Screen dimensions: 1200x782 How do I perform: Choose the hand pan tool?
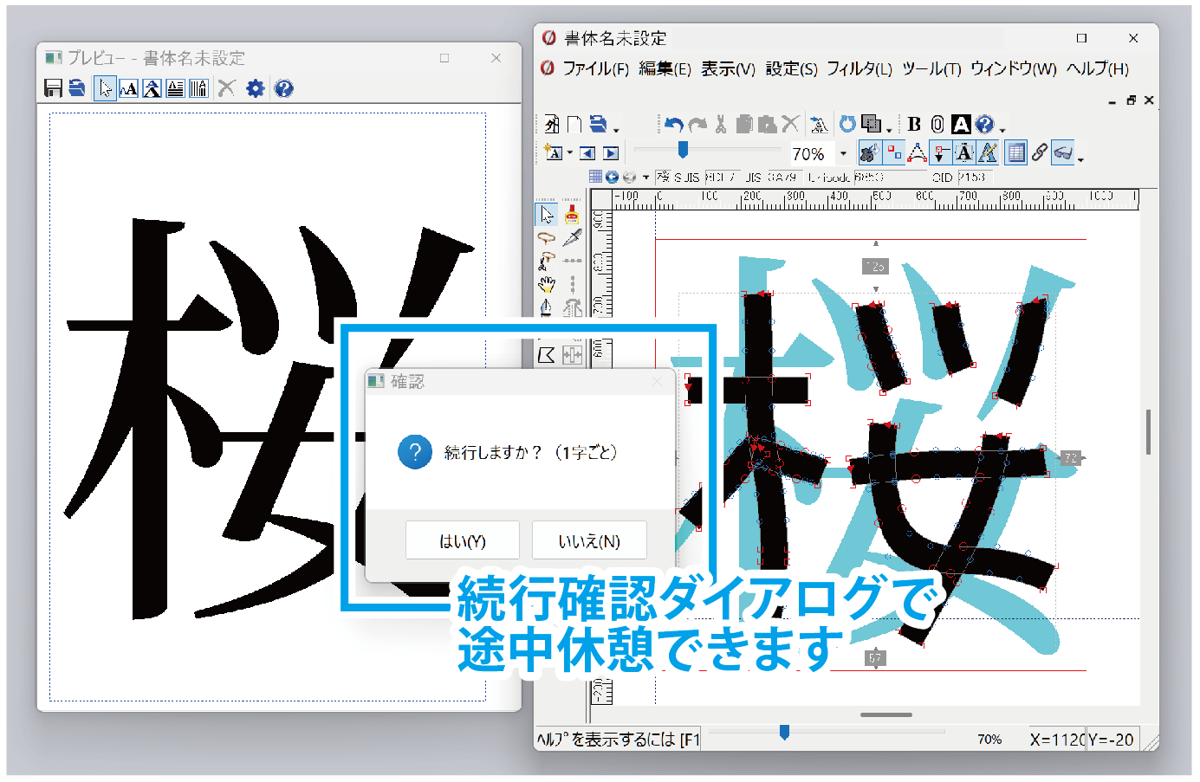[x=546, y=284]
